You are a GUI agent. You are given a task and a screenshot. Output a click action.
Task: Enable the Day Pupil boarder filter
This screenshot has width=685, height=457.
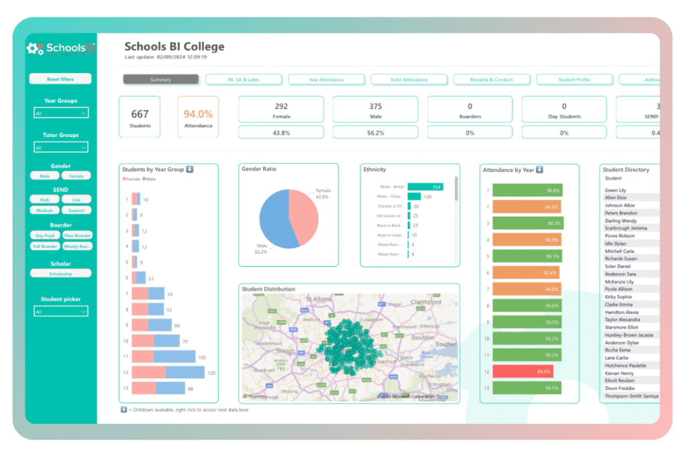45,236
